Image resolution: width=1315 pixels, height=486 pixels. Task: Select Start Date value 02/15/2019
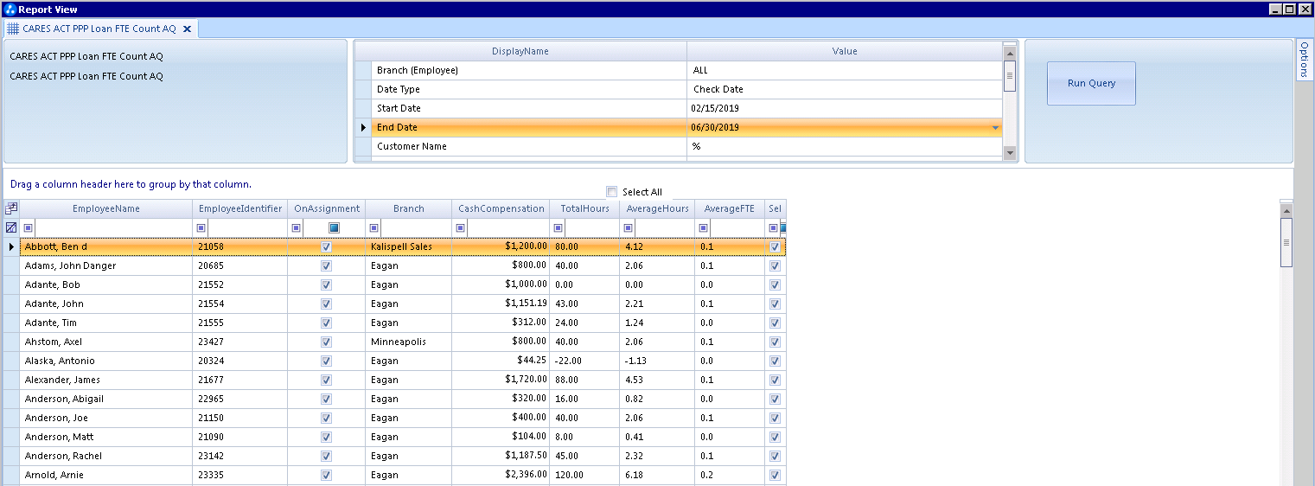[x=845, y=109]
